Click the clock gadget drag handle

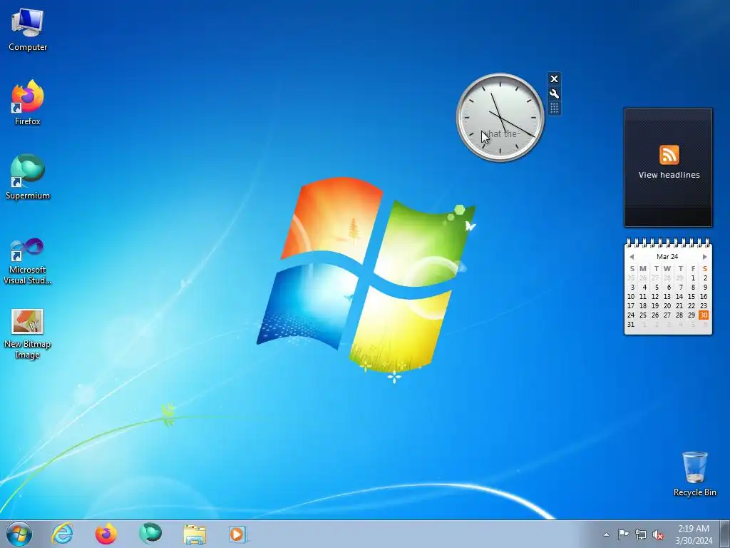coord(554,108)
